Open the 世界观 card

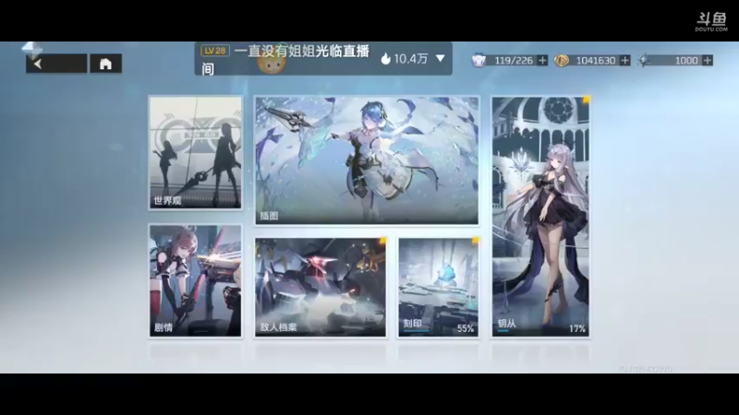tap(196, 152)
